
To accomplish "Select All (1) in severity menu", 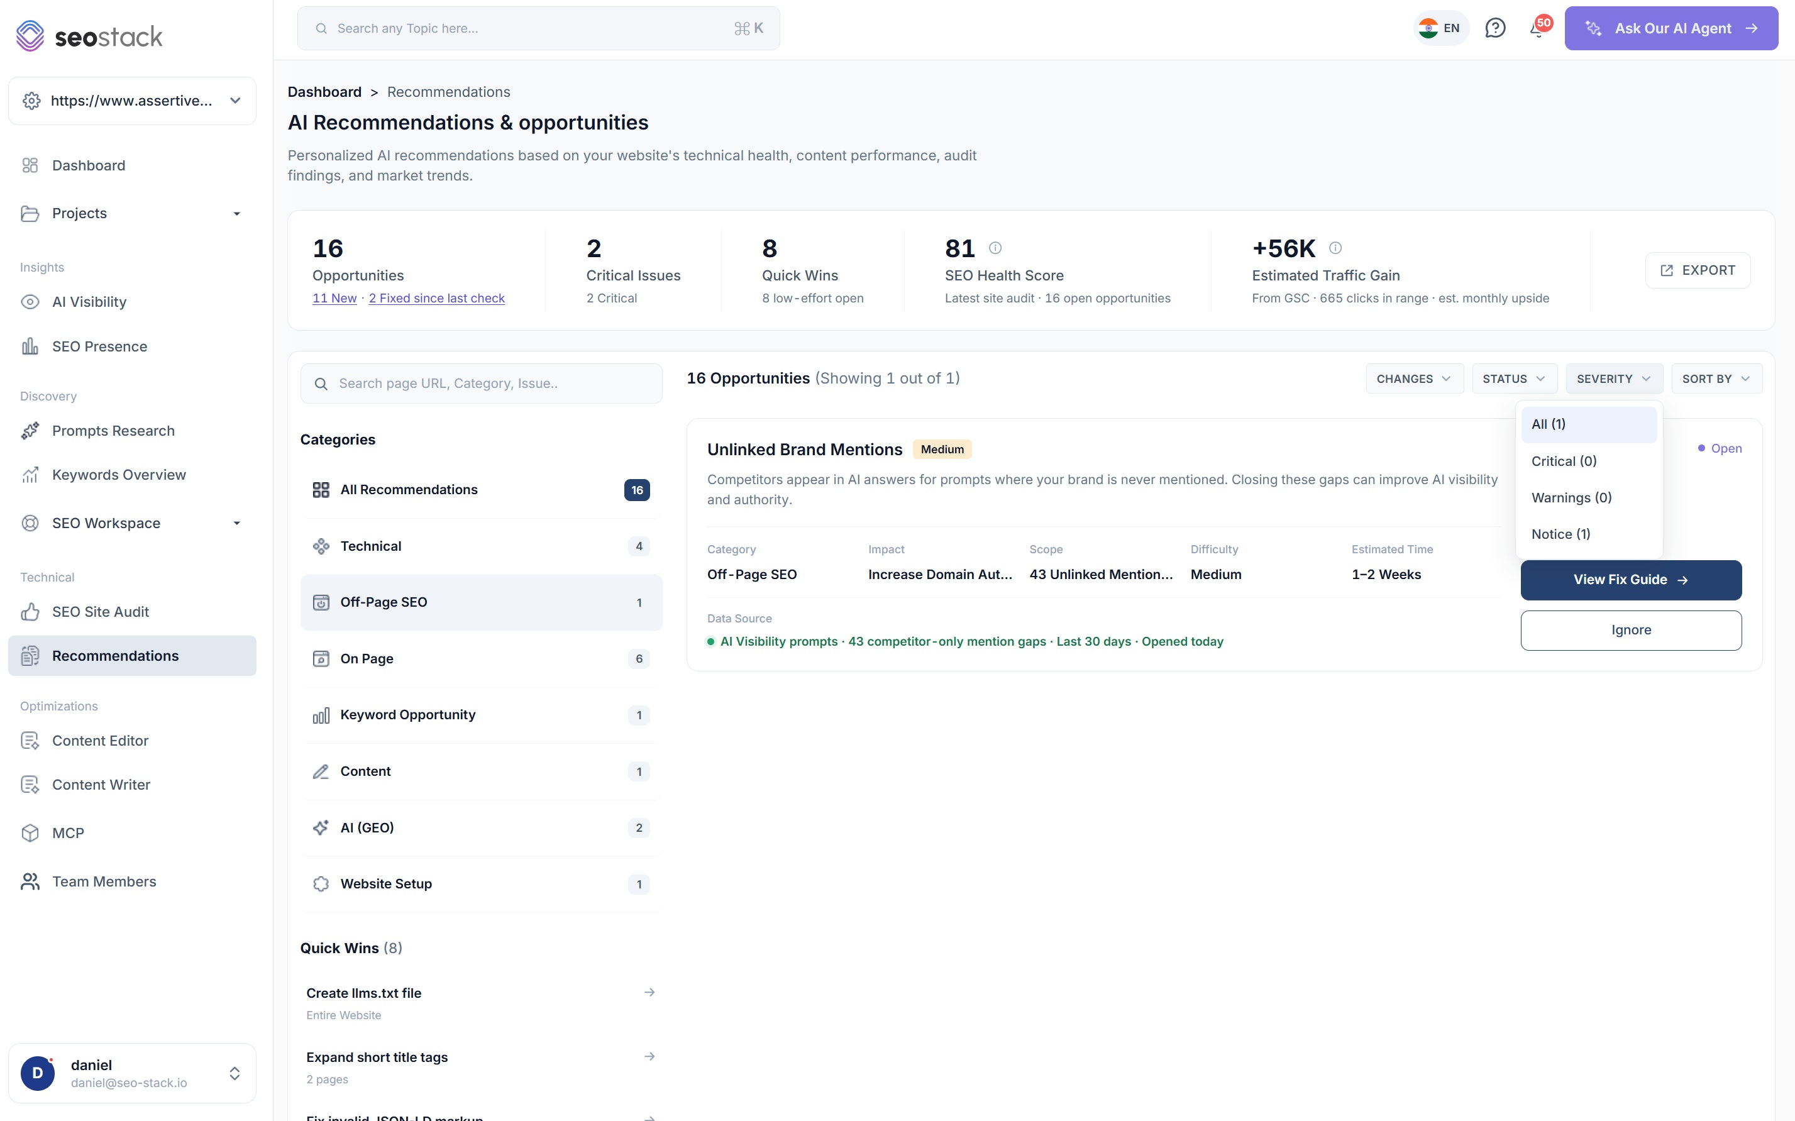I will pos(1588,424).
